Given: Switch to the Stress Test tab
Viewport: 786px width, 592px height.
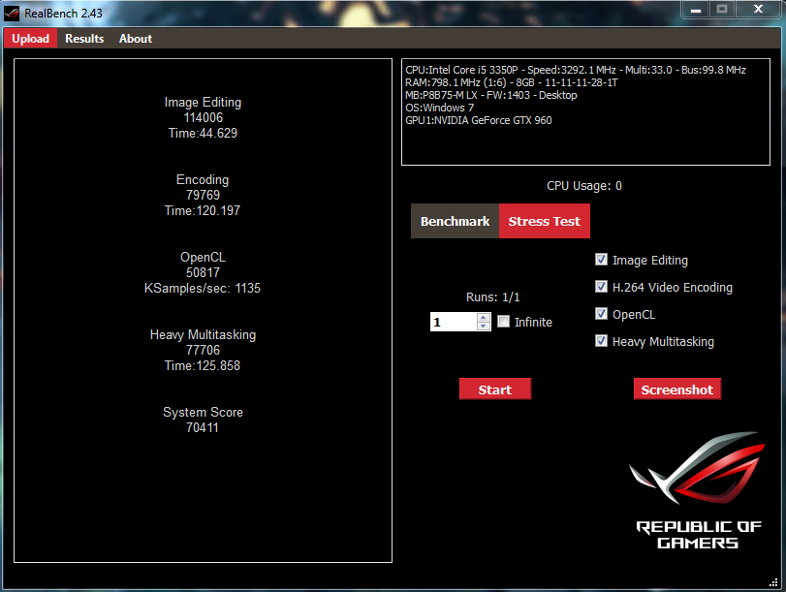Looking at the screenshot, I should click(544, 222).
